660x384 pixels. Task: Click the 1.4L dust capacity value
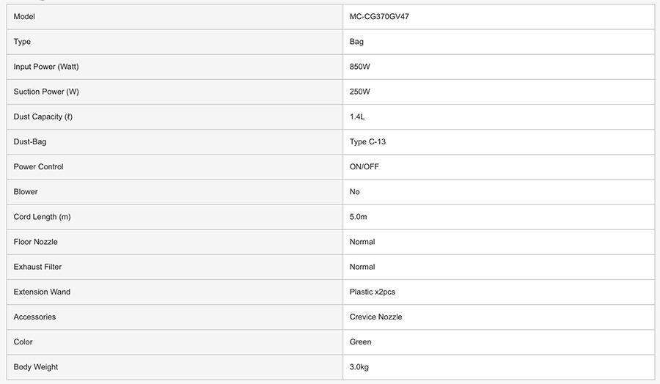tap(357, 117)
